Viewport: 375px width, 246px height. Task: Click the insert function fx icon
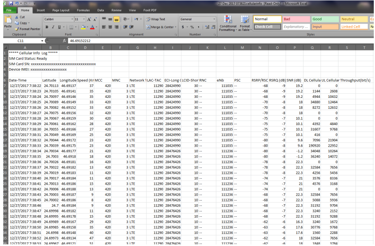pos(64,41)
